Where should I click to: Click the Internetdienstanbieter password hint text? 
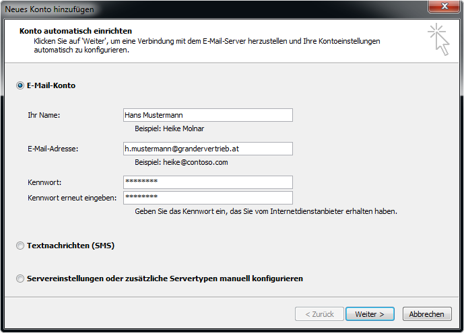coord(266,211)
